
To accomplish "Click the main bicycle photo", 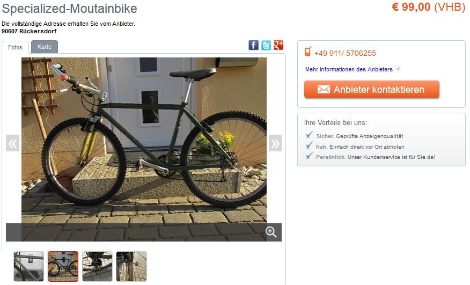I will (144, 141).
